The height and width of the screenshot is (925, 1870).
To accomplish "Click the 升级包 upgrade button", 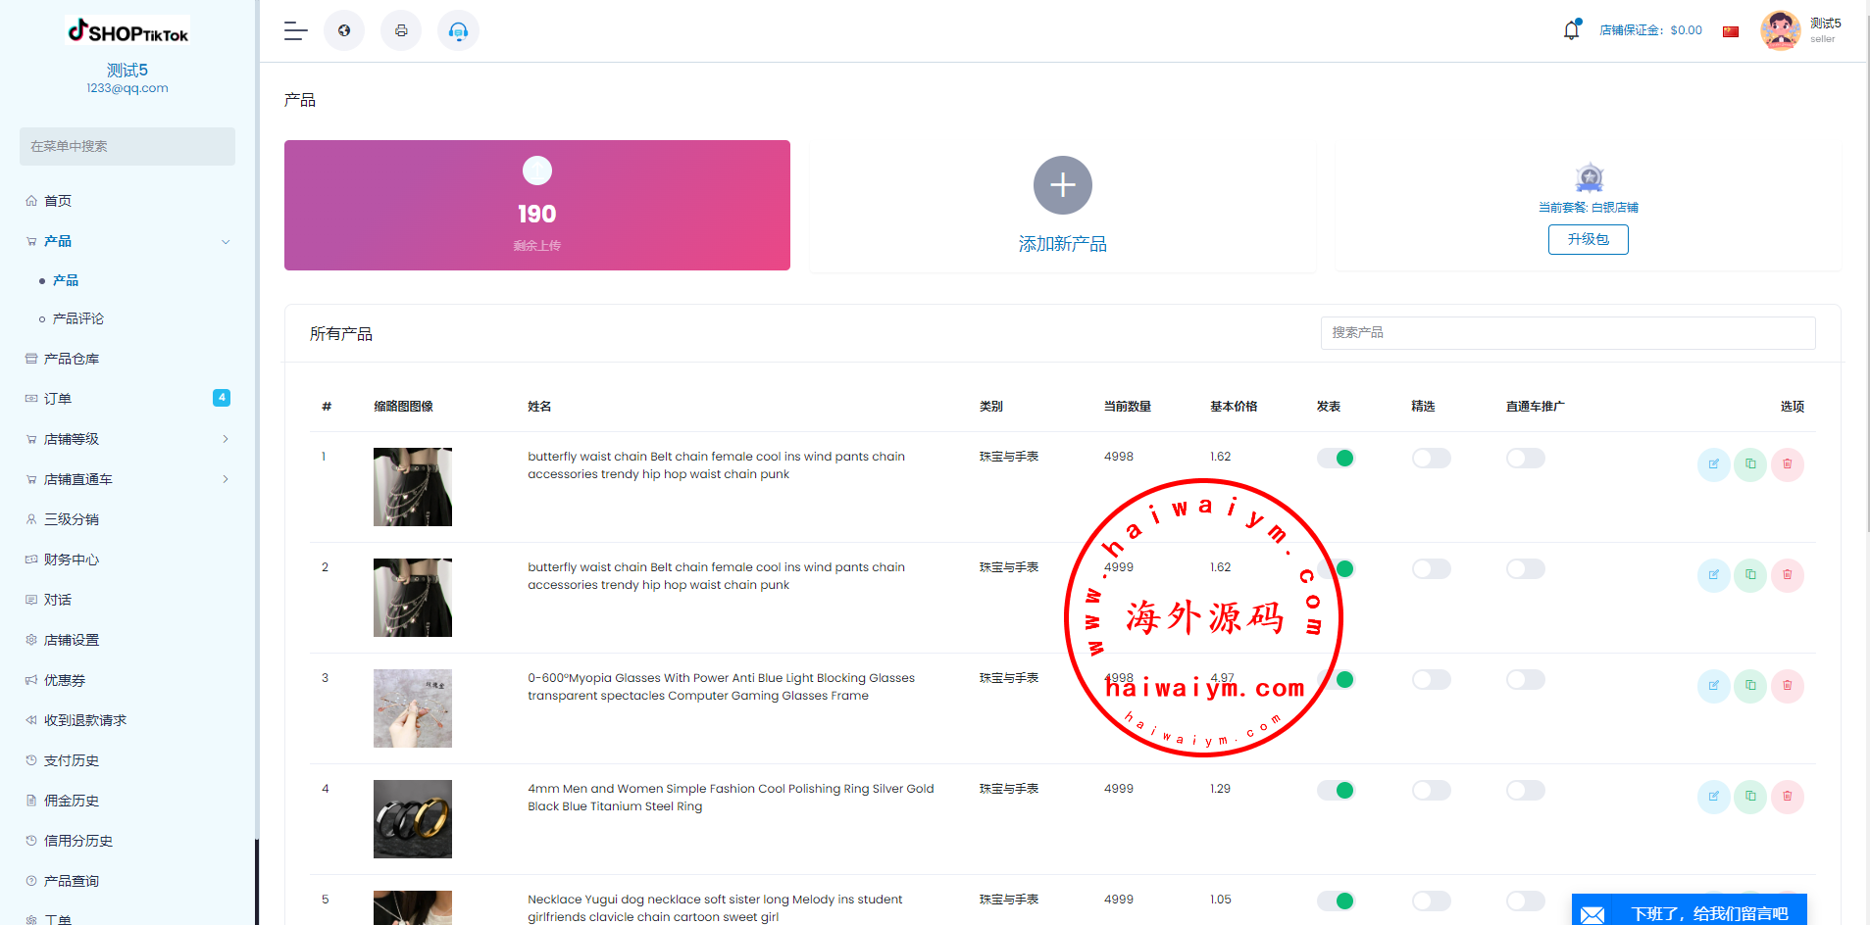I will (1588, 240).
